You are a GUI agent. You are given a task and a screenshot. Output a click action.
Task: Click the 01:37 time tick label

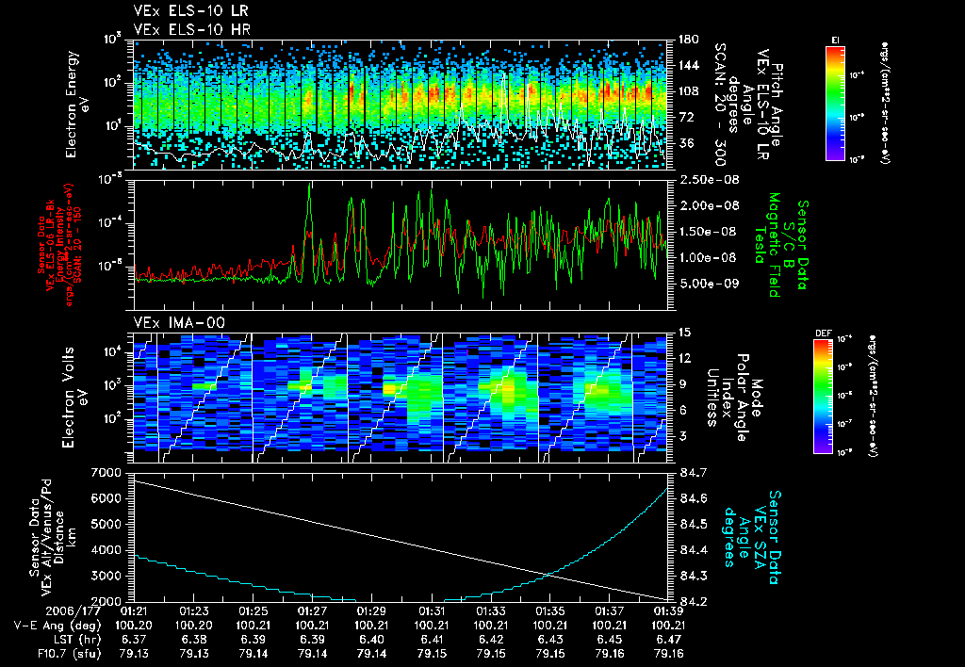tap(610, 612)
